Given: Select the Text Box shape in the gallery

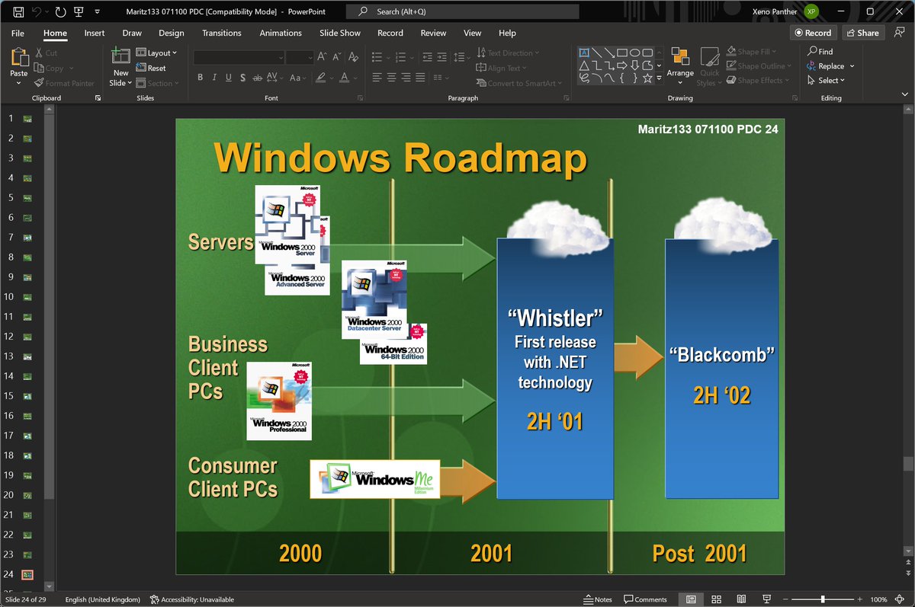Looking at the screenshot, I should click(584, 53).
